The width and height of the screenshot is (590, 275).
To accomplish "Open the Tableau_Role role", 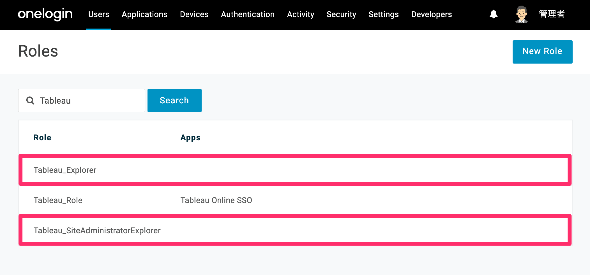I will [x=58, y=200].
